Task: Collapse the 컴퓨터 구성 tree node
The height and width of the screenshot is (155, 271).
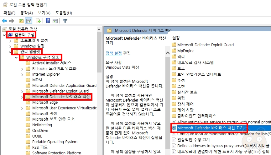Action: click(x=4, y=35)
